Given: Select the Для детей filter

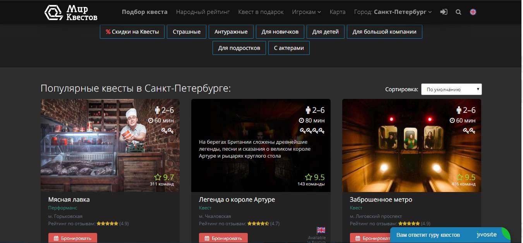Looking at the screenshot, I should [x=326, y=32].
